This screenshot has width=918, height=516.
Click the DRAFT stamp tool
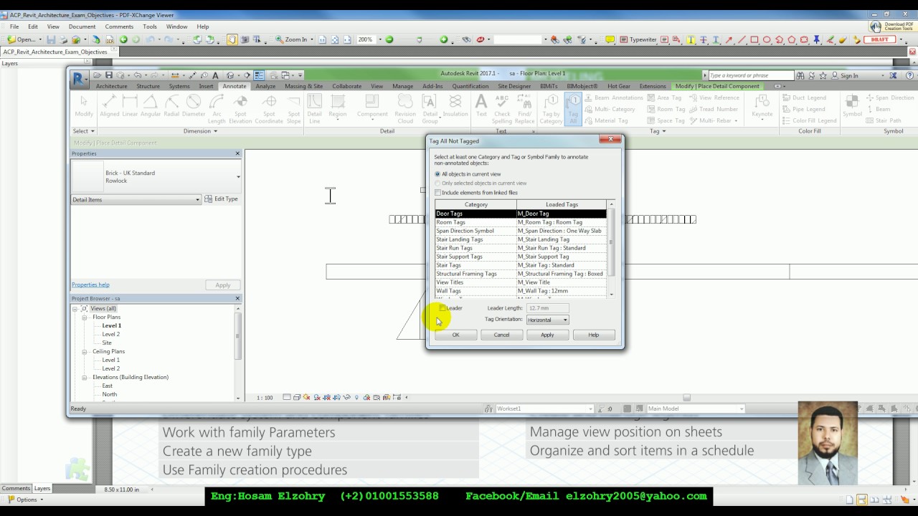pos(879,39)
